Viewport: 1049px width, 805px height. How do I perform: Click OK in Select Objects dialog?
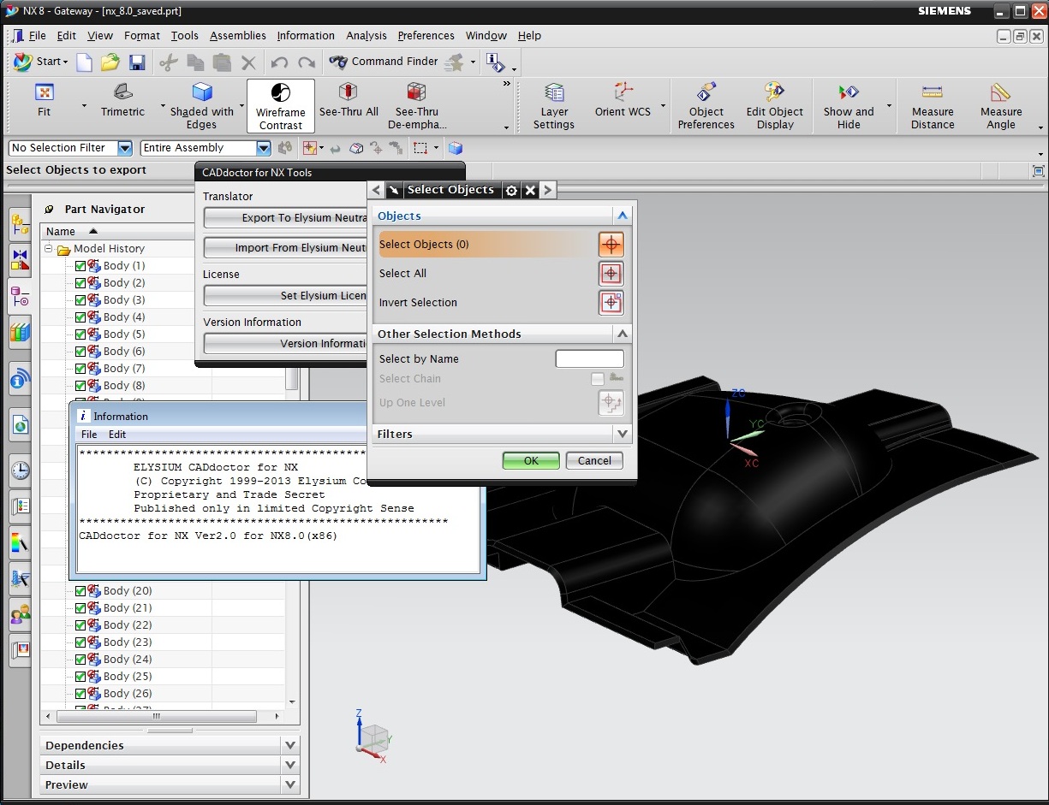[x=531, y=460]
